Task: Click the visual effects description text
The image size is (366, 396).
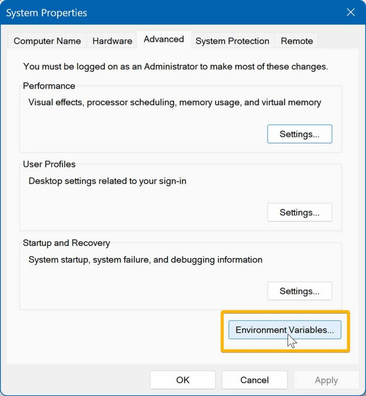Action: pyautogui.click(x=175, y=102)
